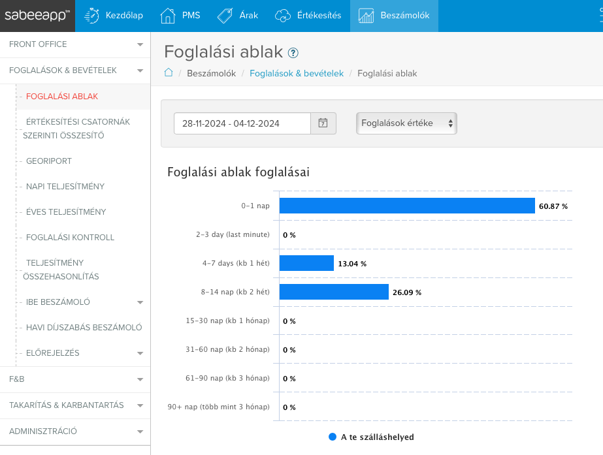603x455 pixels.
Task: Open the ÉVES TELJESÍTMÉNY report
Action: [66, 212]
